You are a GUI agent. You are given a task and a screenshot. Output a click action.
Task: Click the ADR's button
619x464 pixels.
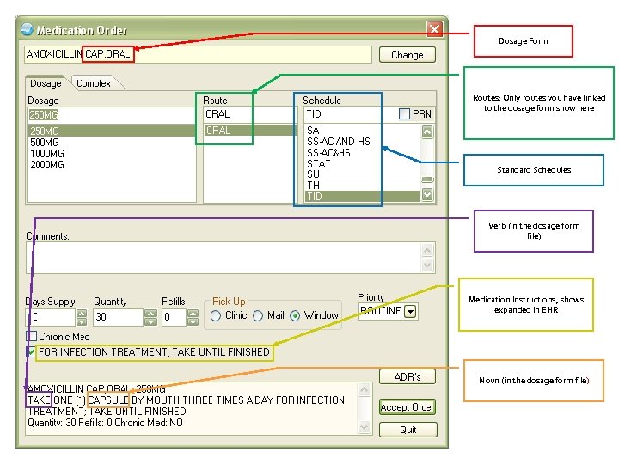click(x=407, y=377)
